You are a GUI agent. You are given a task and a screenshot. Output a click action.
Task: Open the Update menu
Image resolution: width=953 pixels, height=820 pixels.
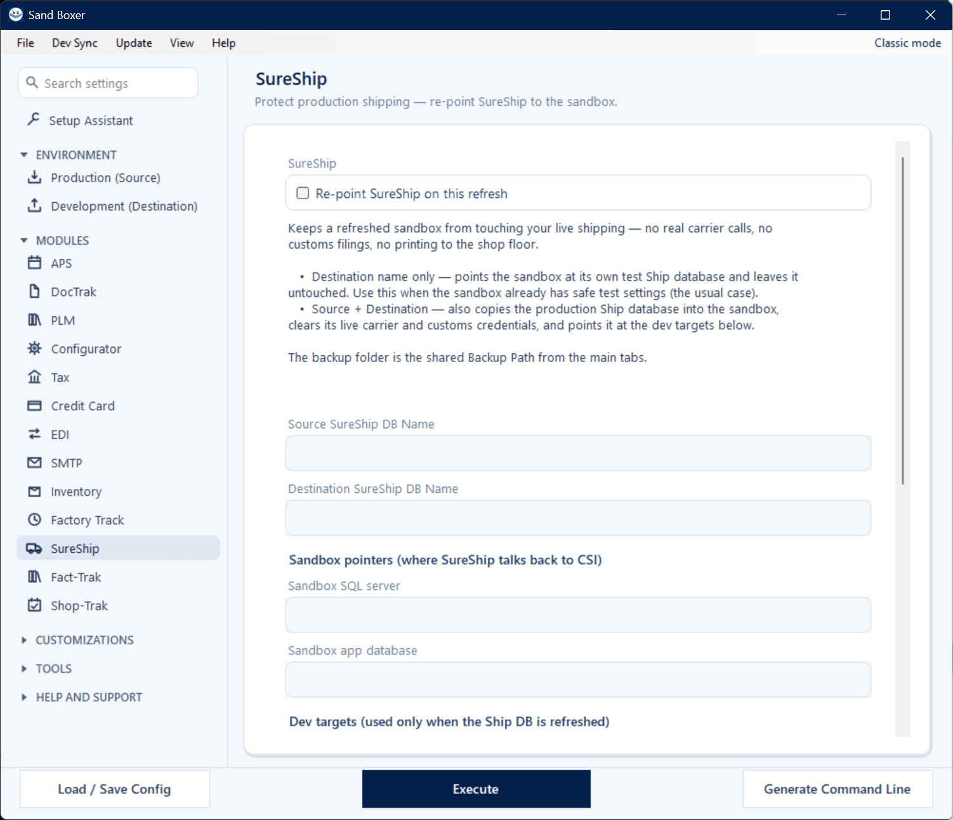pyautogui.click(x=134, y=42)
